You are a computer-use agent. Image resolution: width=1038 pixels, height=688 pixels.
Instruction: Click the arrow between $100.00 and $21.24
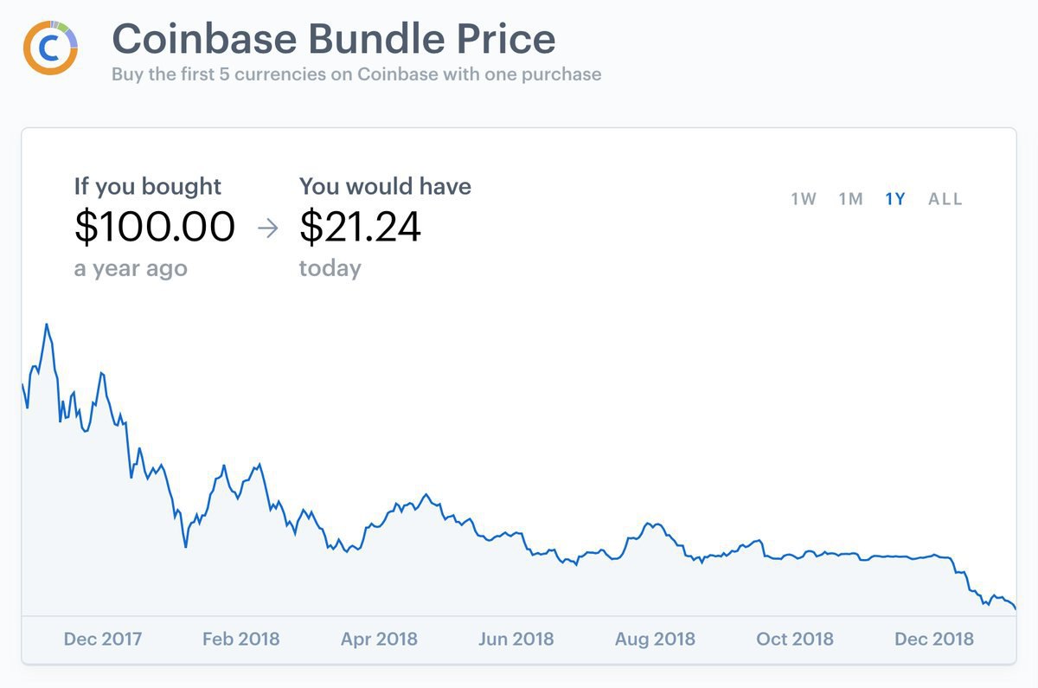coord(268,228)
